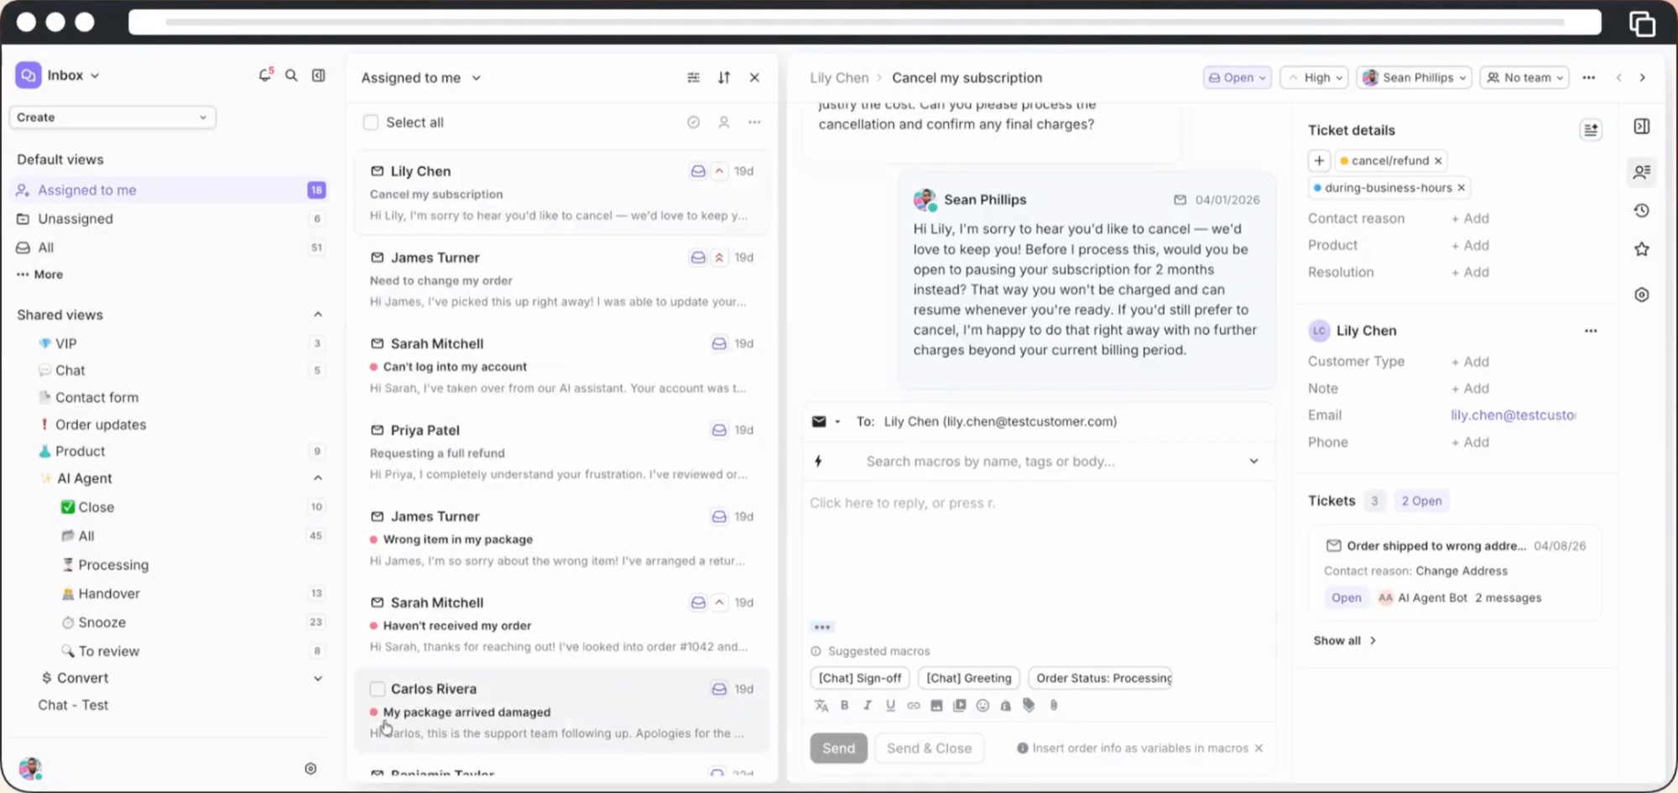Open the ticket history clock icon

point(1642,211)
